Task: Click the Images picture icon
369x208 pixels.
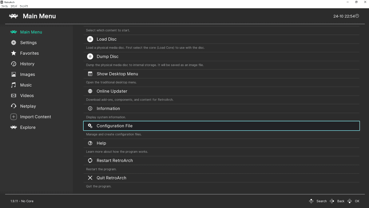Action: coord(14,74)
